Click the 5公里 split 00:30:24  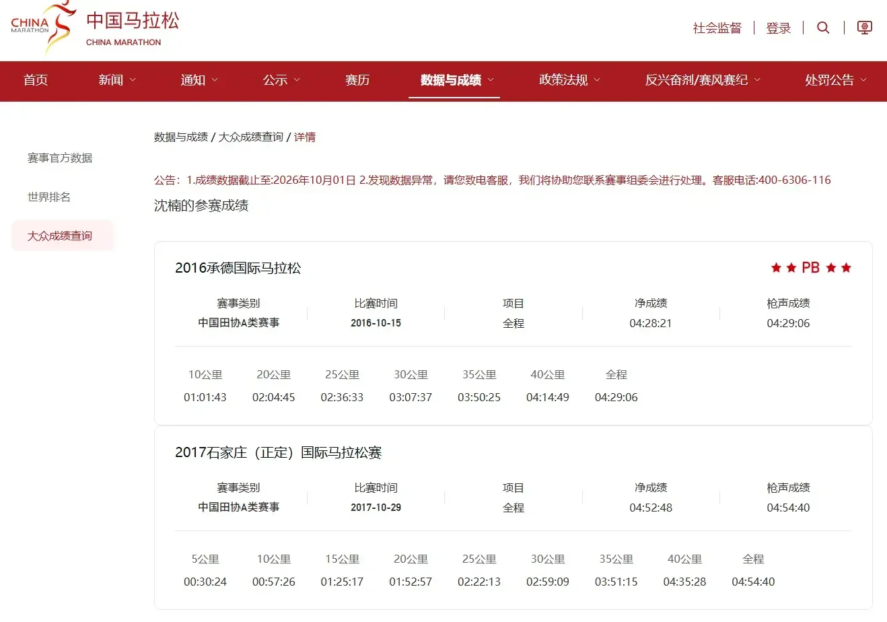(x=205, y=582)
